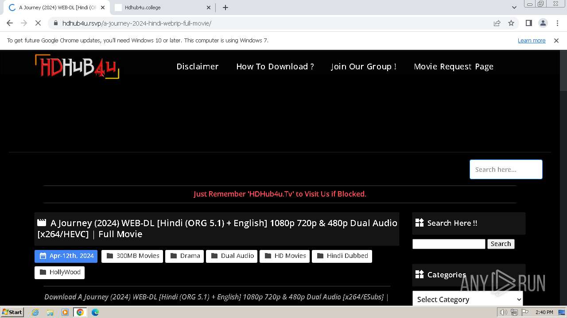The height and width of the screenshot is (318, 567).
Task: Open Chrome side panel icon
Action: click(528, 23)
